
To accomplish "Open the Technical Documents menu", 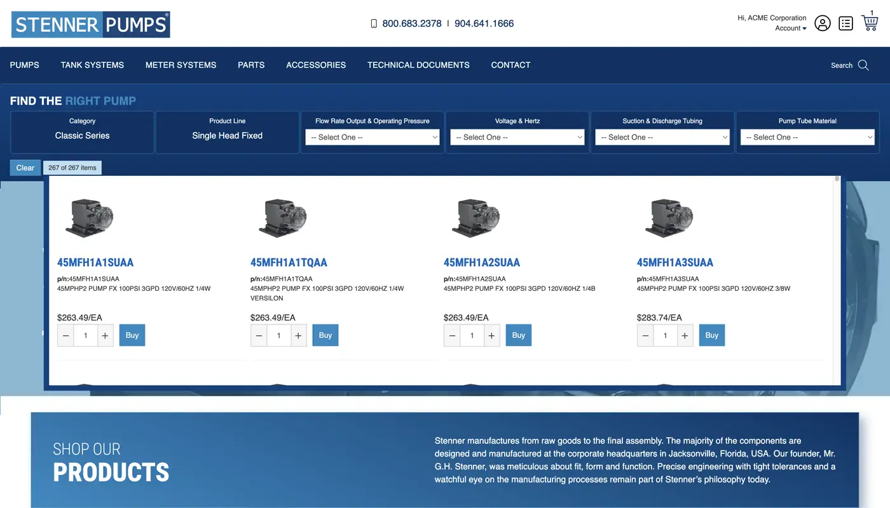I will pyautogui.click(x=418, y=65).
